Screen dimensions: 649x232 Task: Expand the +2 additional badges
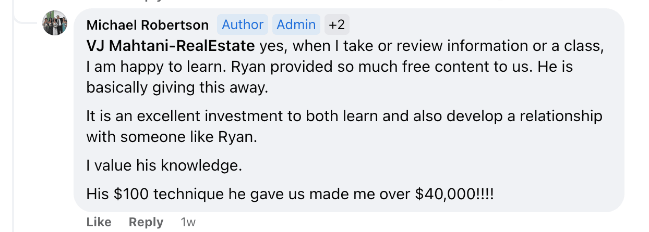click(336, 24)
